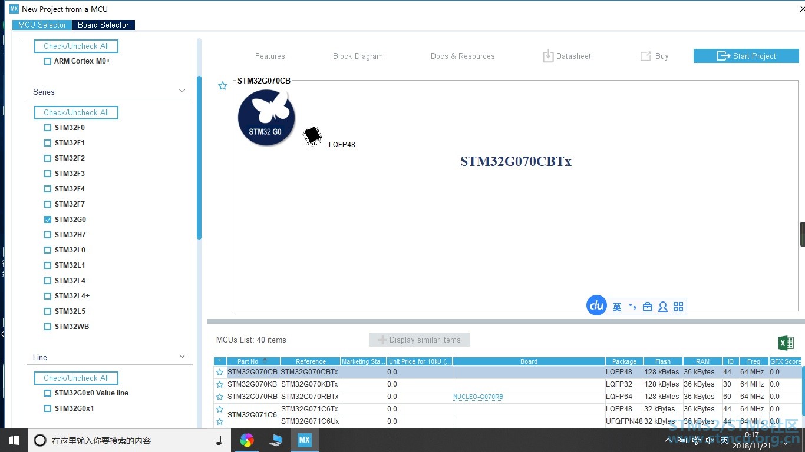The width and height of the screenshot is (805, 452).
Task: Switch to the Board Selector tab
Action: click(103, 25)
